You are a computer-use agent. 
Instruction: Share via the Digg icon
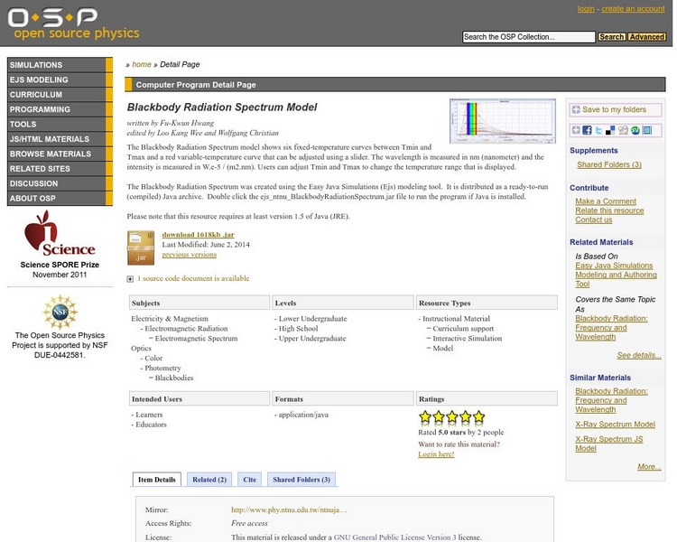point(623,130)
